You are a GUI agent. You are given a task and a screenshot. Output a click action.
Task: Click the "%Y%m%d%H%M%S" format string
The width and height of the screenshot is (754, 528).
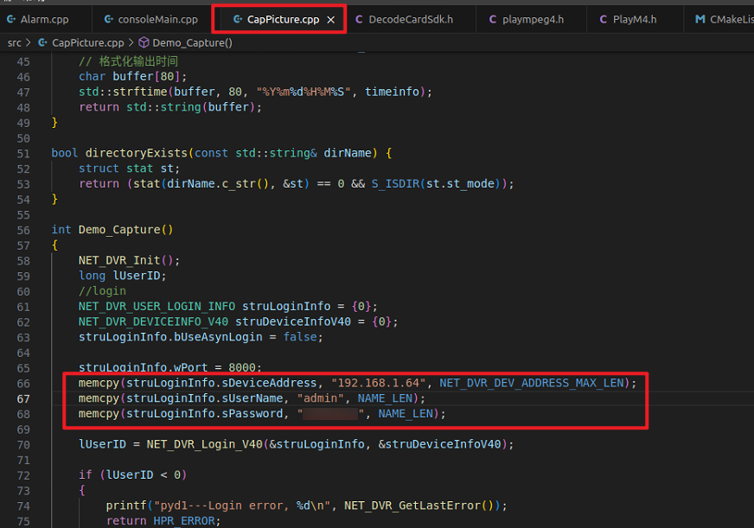(x=304, y=92)
